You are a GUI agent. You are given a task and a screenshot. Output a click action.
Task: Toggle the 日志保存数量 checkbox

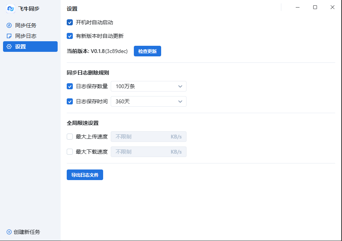tap(70, 86)
